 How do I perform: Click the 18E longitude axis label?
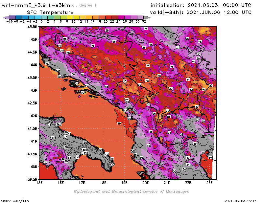point(103,183)
